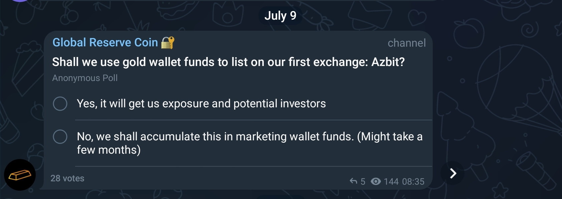Screen dimensions: 562x199
Task: Click the forward arrow share button
Action: tap(452, 173)
